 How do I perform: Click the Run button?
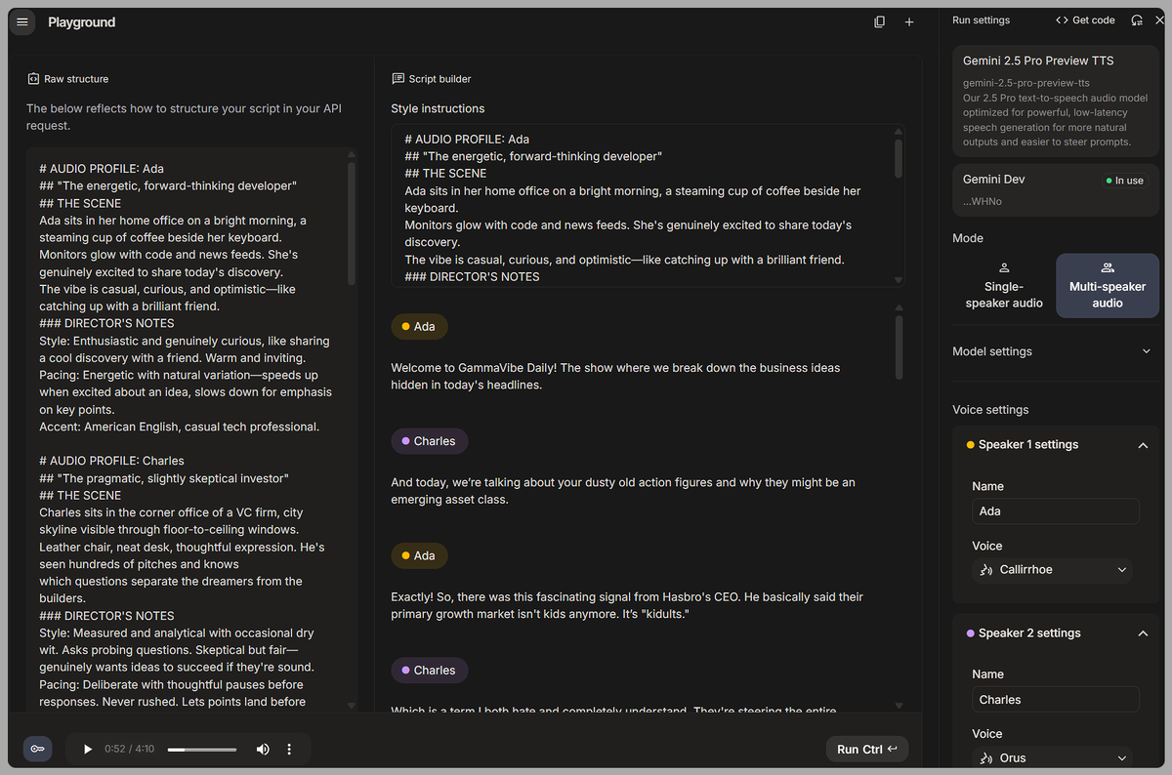coord(866,749)
